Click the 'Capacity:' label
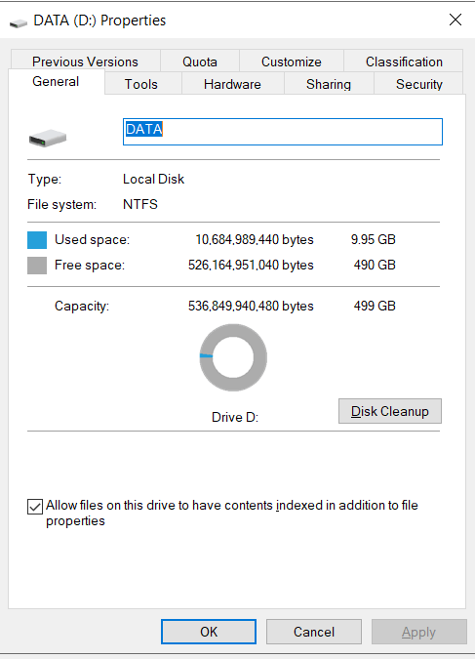 (82, 307)
